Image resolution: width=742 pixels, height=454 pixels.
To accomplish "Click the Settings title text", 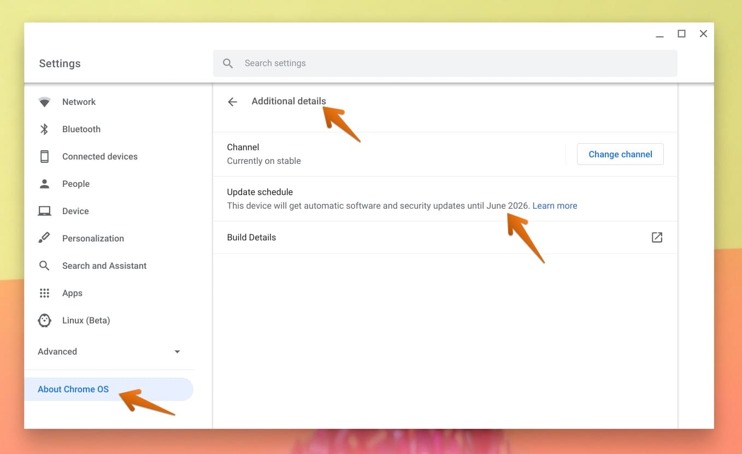I will click(x=60, y=63).
